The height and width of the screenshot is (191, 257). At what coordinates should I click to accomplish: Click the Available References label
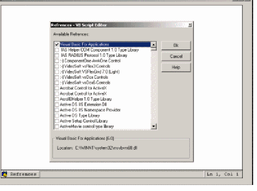tap(71, 34)
